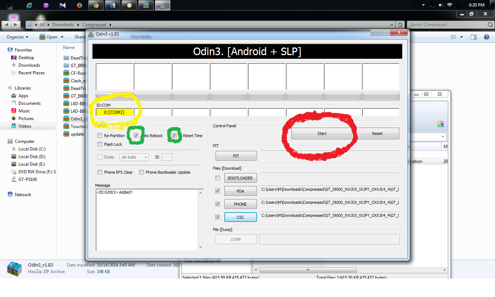Click the BOOTLOADER file button
495x297 pixels.
click(240, 178)
